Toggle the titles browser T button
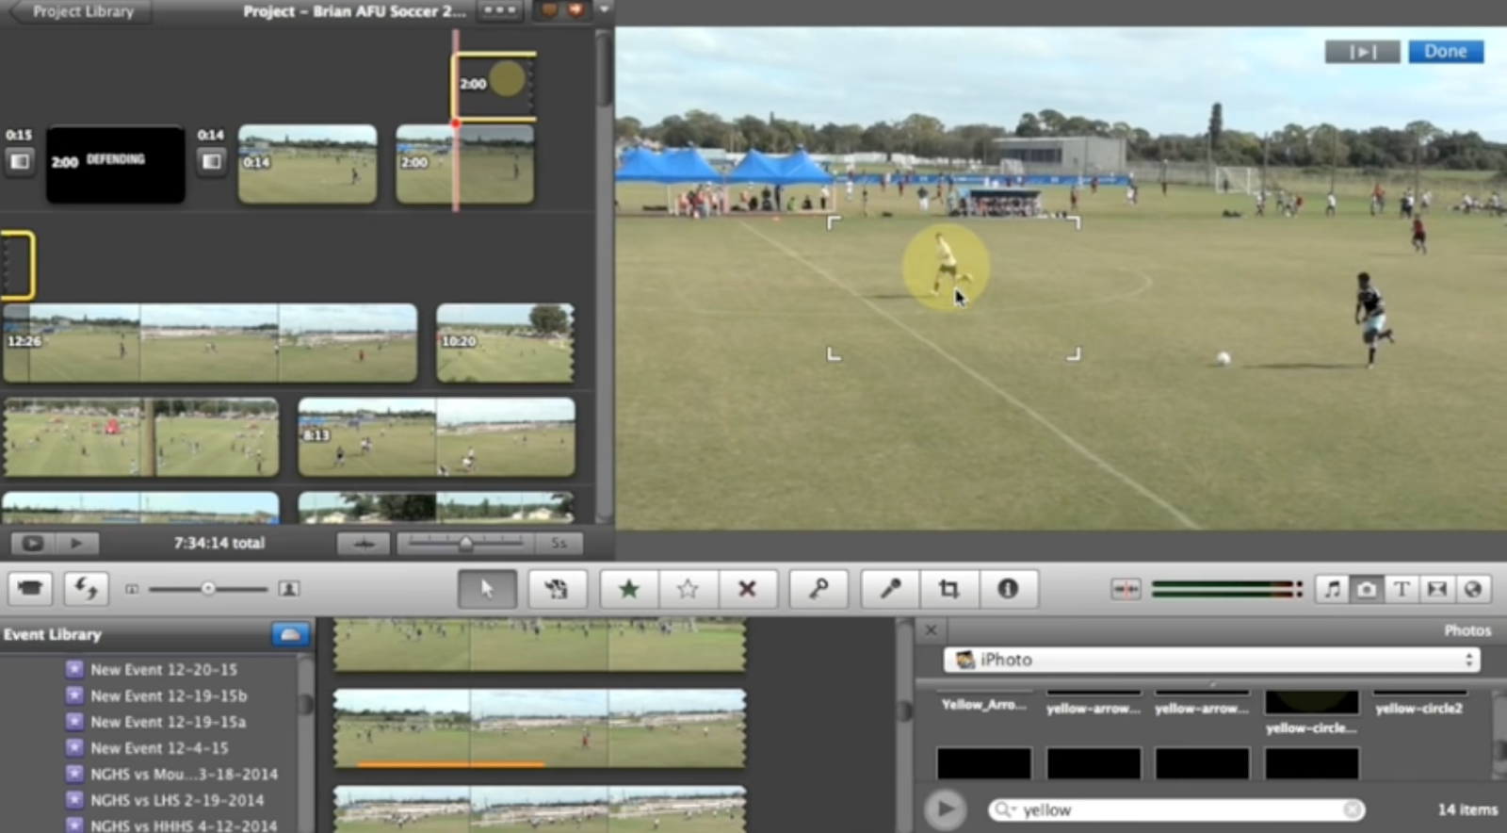The width and height of the screenshot is (1507, 833). pyautogui.click(x=1402, y=589)
